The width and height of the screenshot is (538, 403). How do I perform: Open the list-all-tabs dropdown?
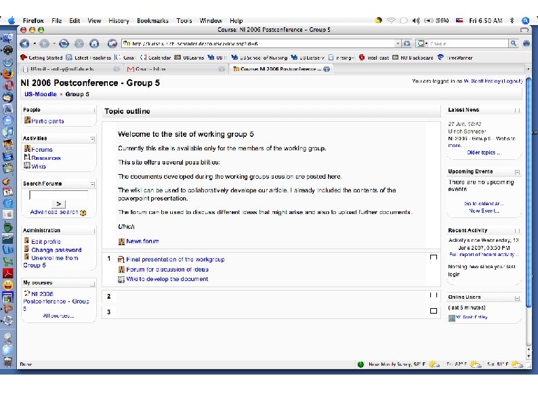tap(529, 69)
